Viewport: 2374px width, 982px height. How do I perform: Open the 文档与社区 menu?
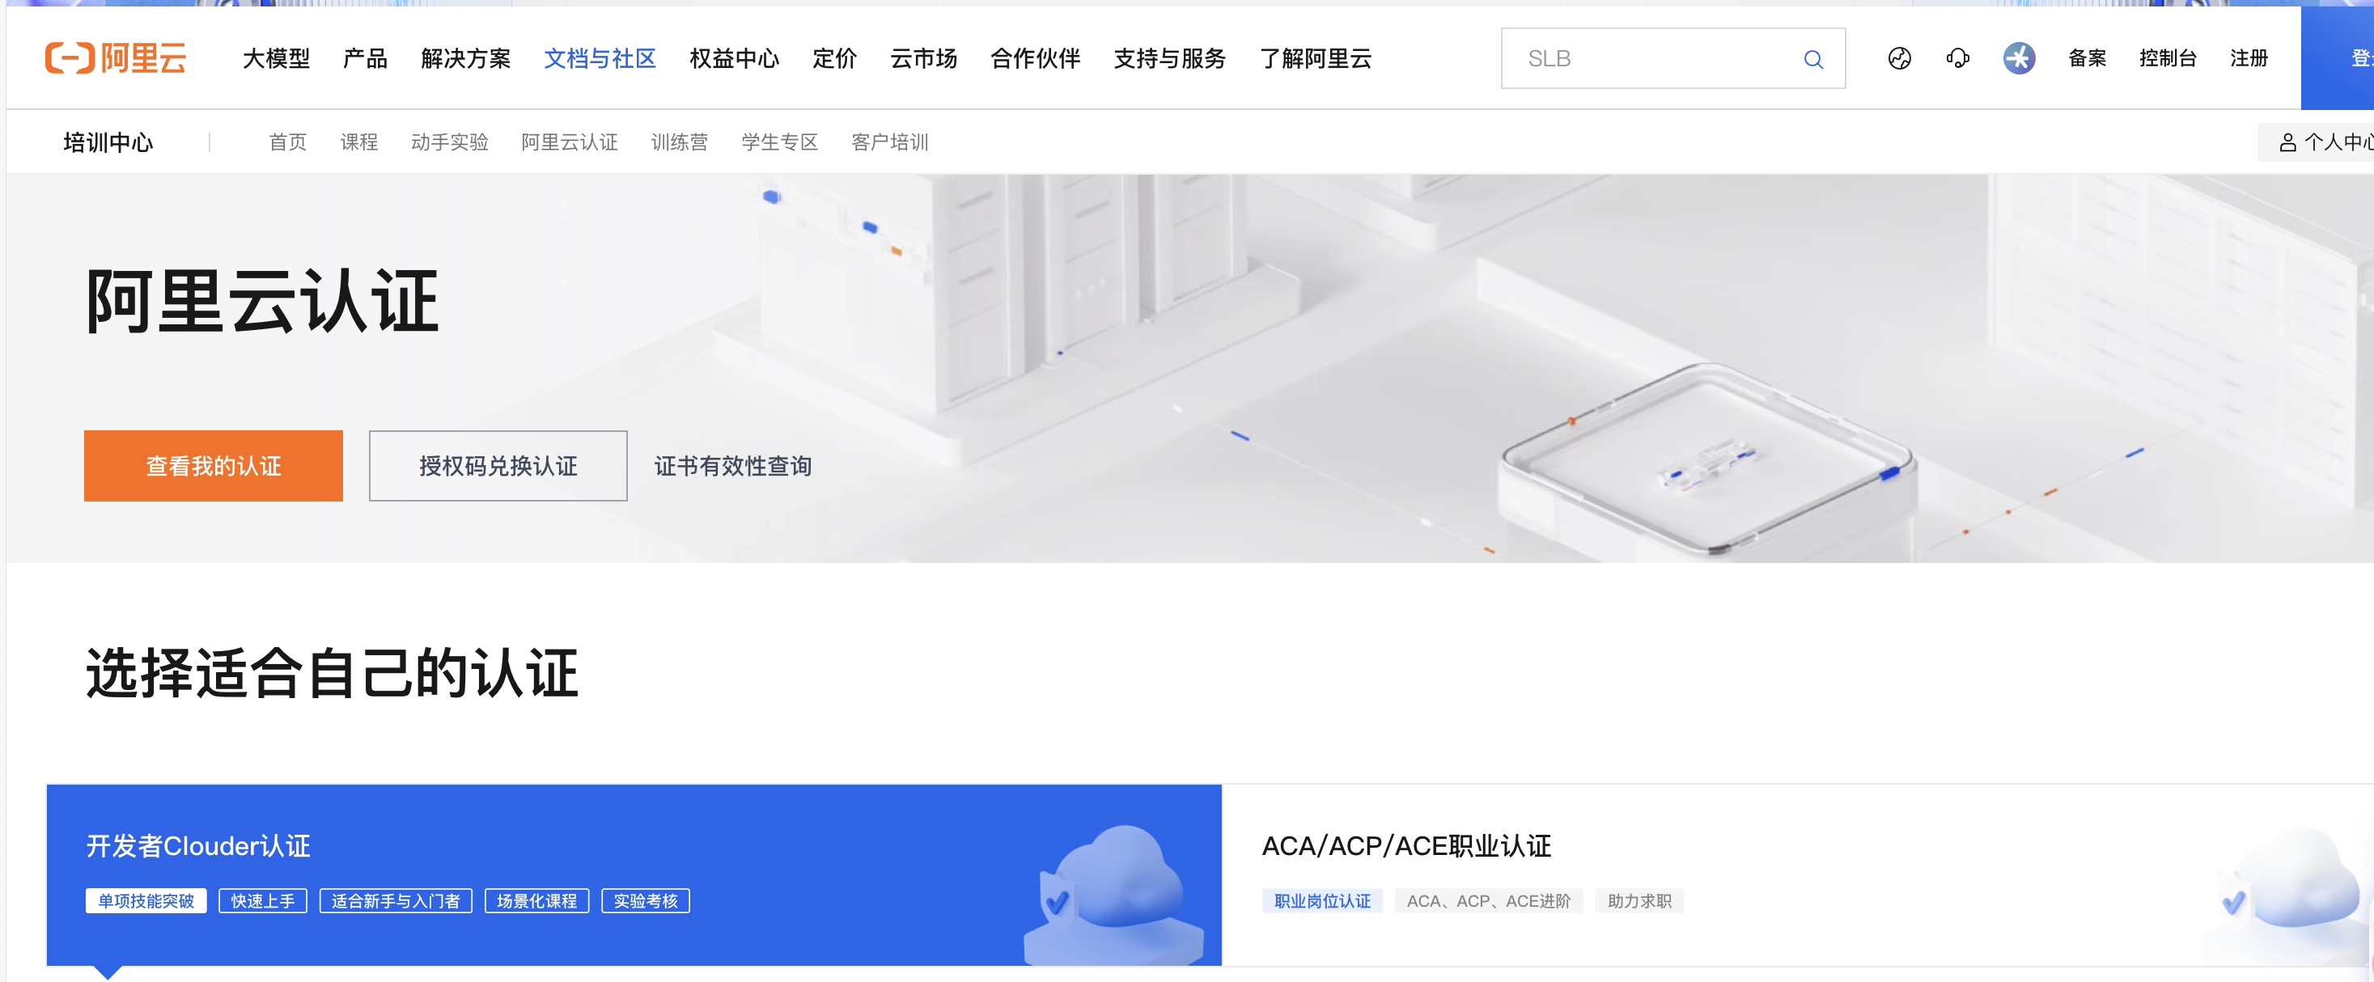coord(600,59)
